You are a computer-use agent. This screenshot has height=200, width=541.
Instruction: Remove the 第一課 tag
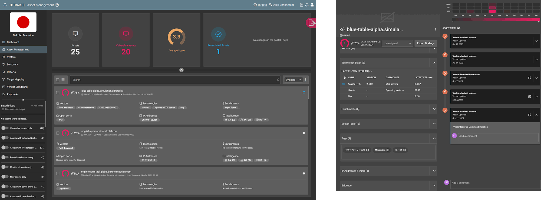coord(404,150)
